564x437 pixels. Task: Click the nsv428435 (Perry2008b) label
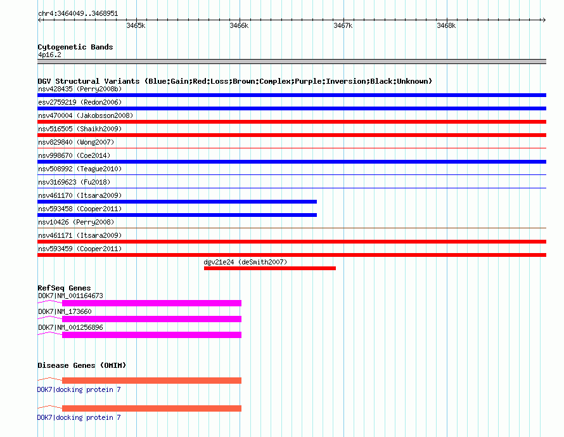click(80, 89)
